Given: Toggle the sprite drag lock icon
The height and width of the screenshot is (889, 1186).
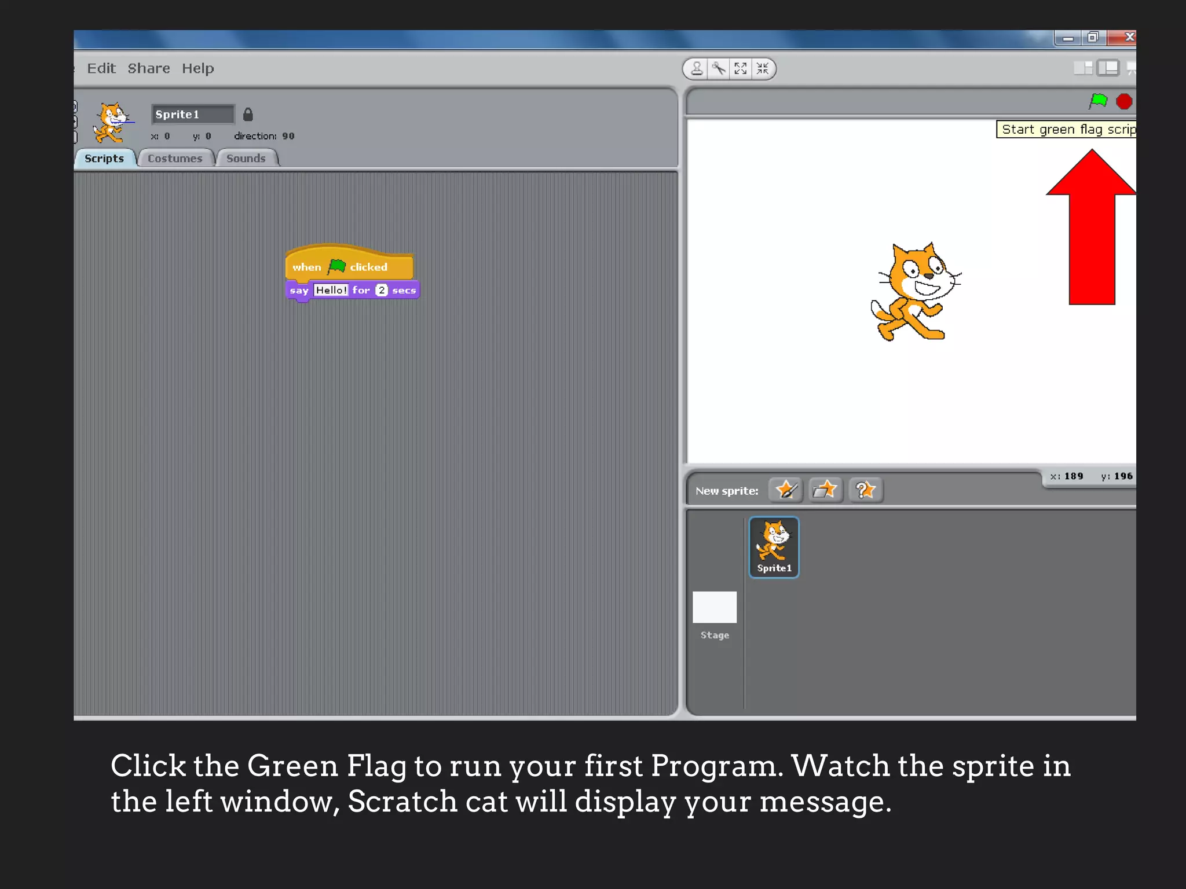Looking at the screenshot, I should (248, 115).
